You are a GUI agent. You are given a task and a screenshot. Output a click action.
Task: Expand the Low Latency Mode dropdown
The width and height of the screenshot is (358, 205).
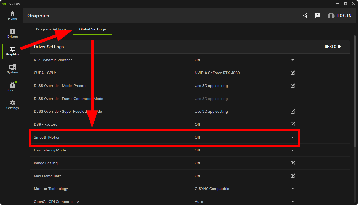(x=292, y=150)
